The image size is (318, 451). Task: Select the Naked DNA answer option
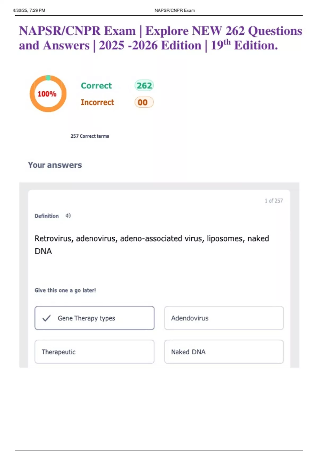coord(224,352)
